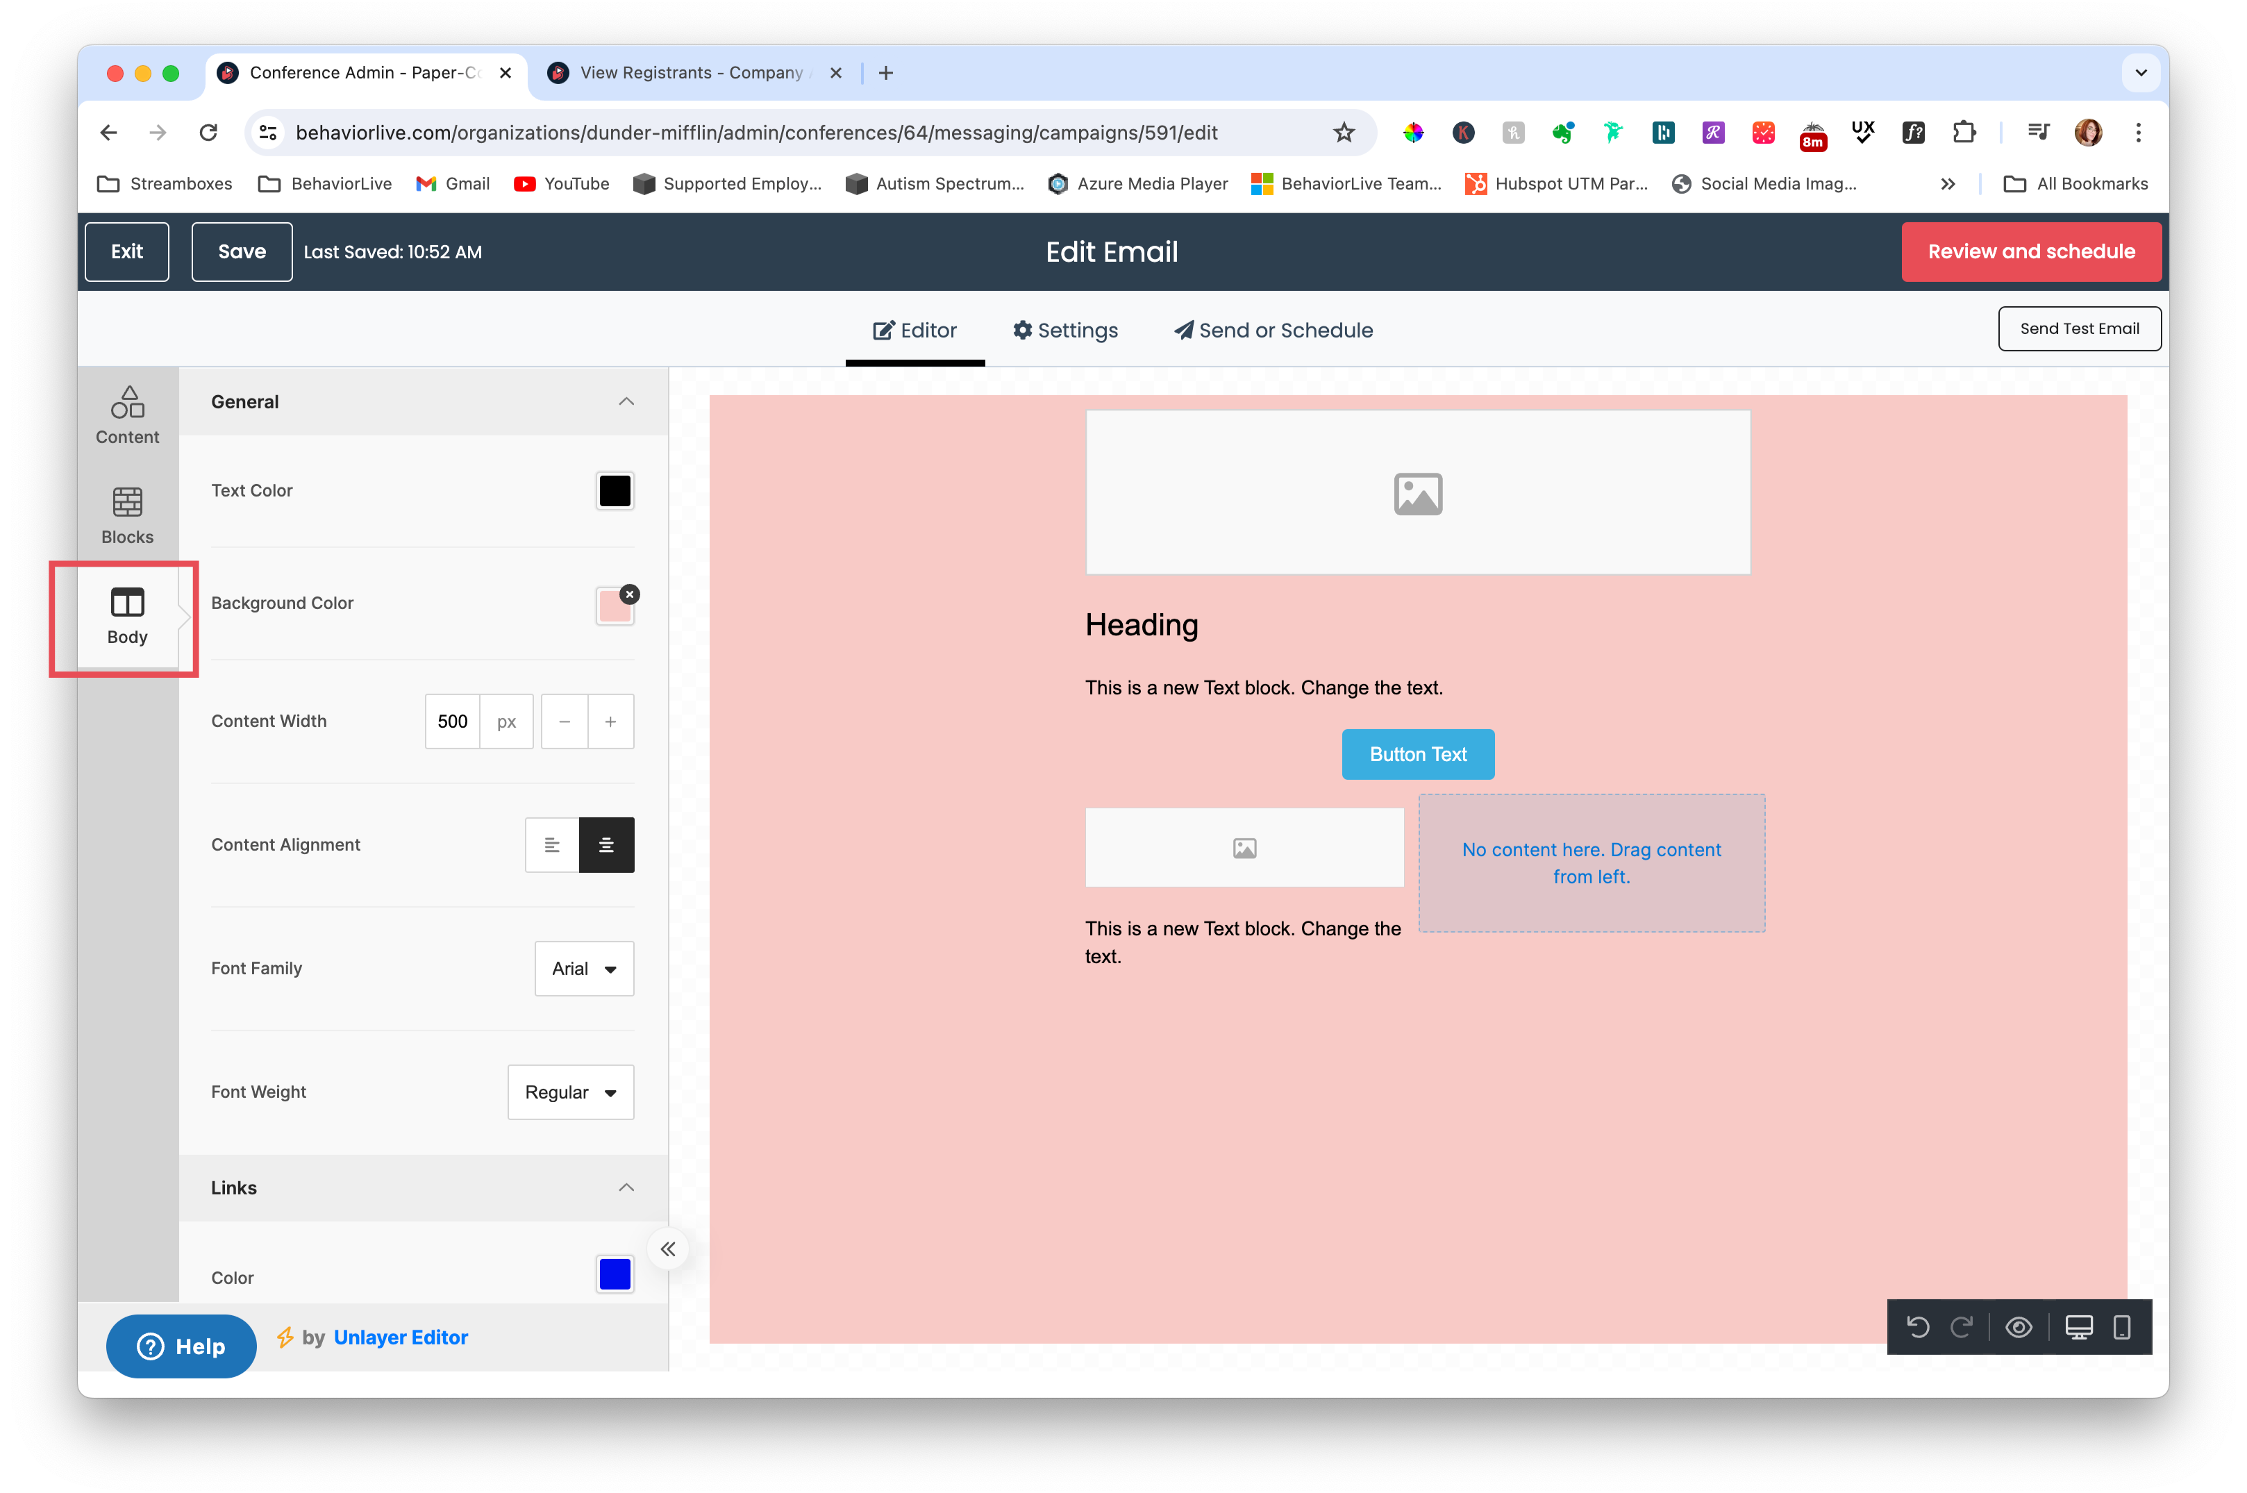Select the Body panel in sidebar
The image size is (2247, 1493).
(x=126, y=617)
